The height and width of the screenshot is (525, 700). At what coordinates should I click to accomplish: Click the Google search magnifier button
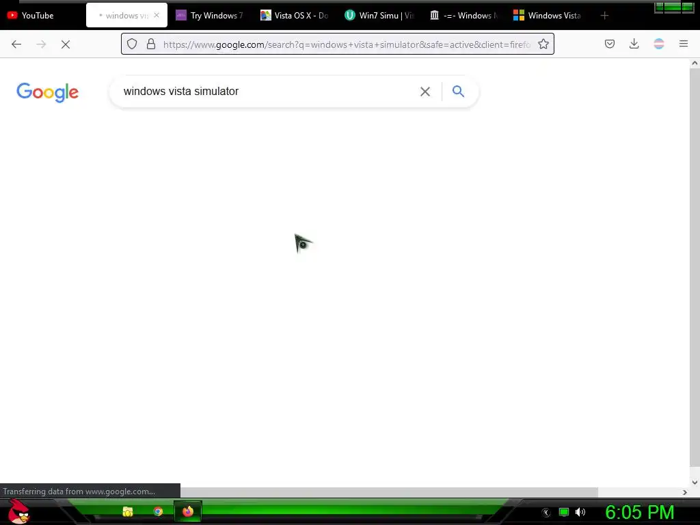coord(459,92)
